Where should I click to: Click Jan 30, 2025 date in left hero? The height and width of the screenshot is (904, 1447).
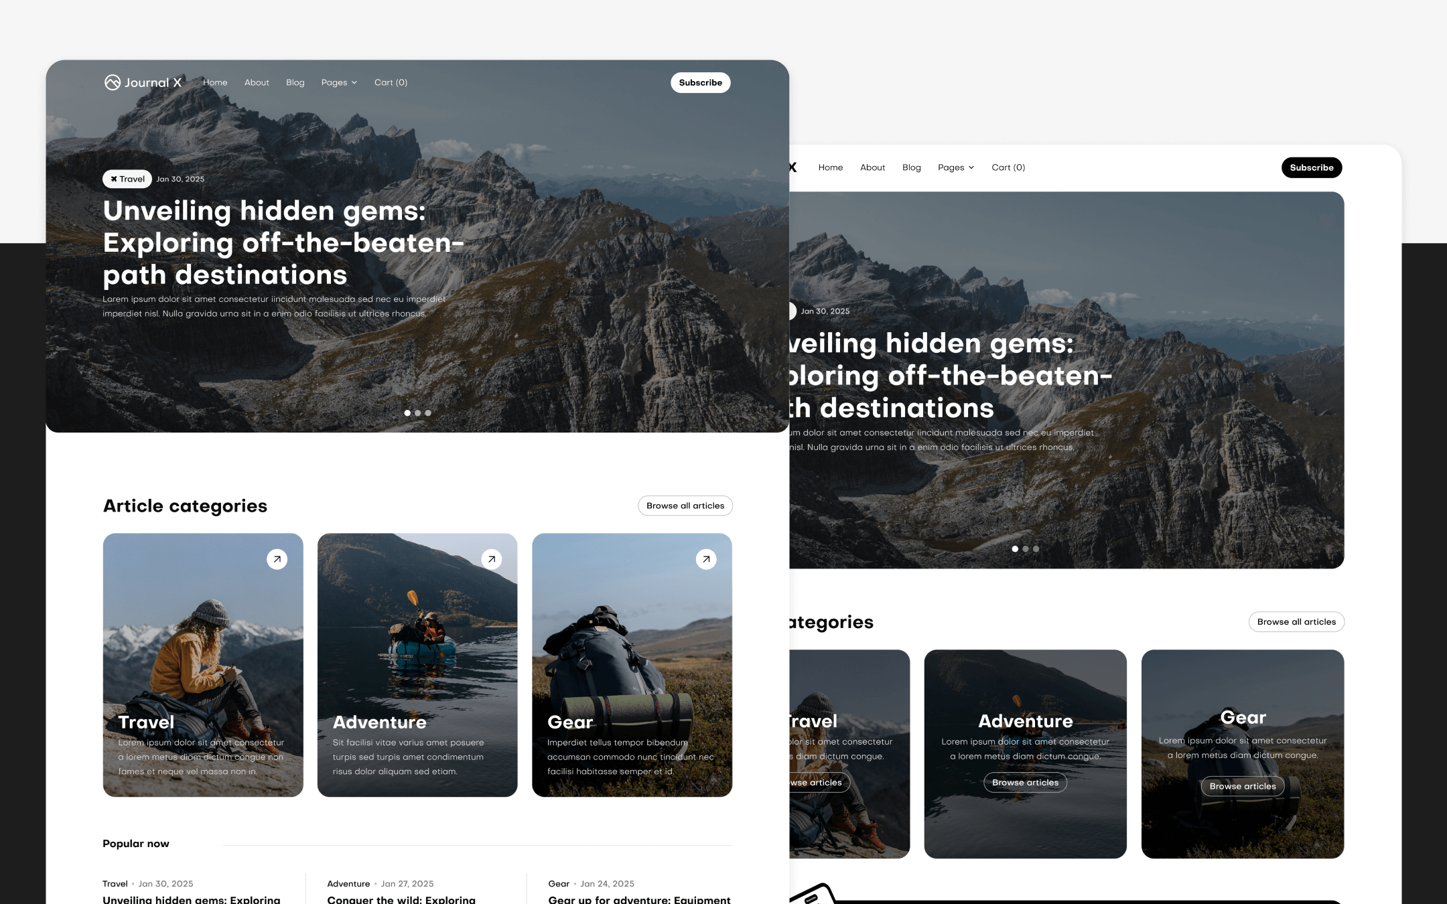180,179
